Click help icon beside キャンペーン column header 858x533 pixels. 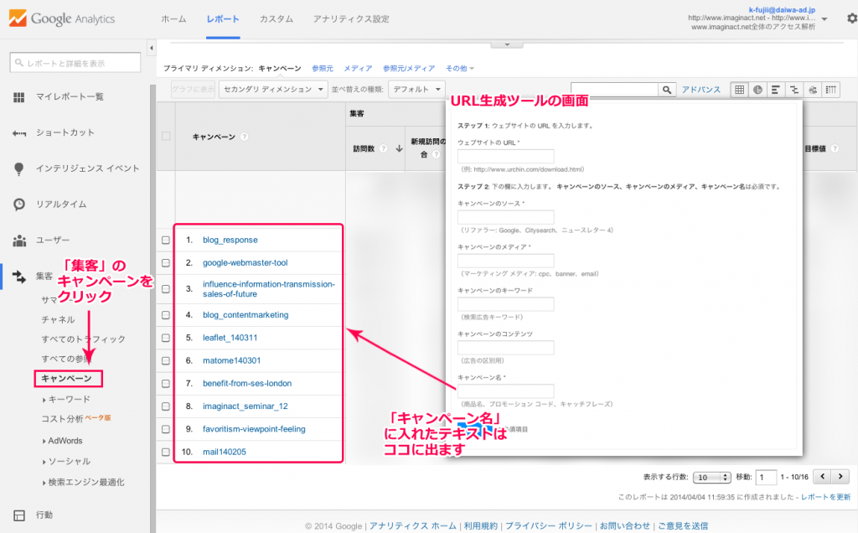pos(245,137)
